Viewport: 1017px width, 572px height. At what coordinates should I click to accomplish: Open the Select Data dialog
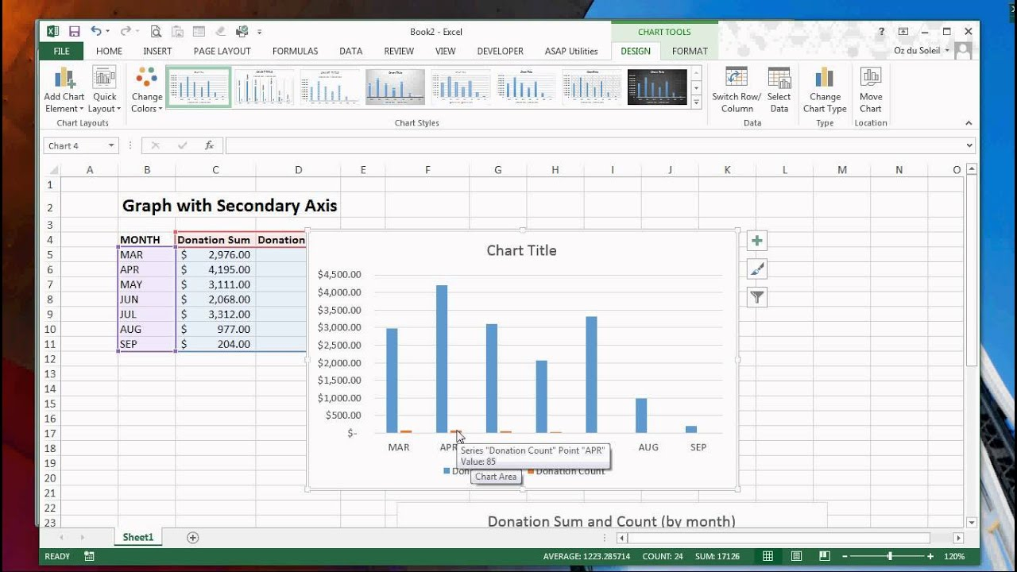point(779,79)
